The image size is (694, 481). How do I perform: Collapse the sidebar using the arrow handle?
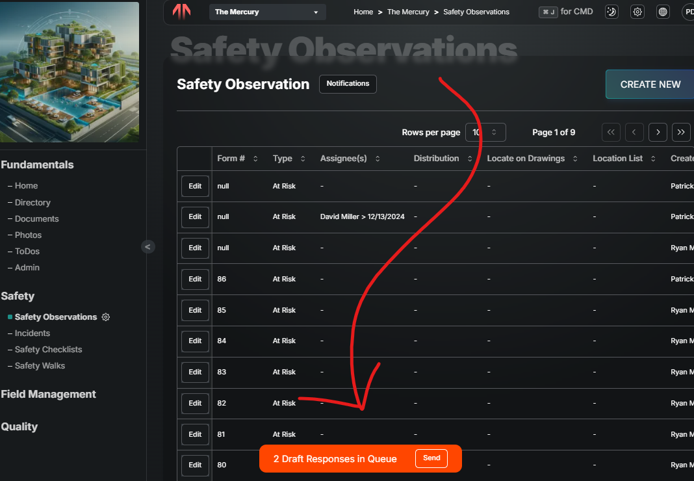(x=148, y=246)
